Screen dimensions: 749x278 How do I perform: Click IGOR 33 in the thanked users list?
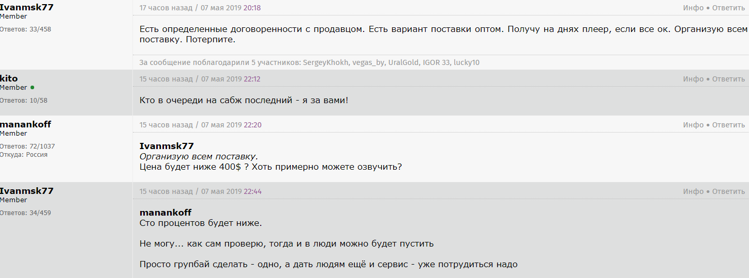tap(436, 63)
